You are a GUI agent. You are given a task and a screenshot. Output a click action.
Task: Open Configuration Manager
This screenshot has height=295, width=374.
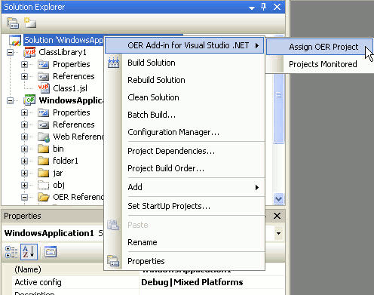click(x=184, y=132)
